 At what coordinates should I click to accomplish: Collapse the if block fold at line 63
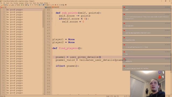click(x=52, y=19)
